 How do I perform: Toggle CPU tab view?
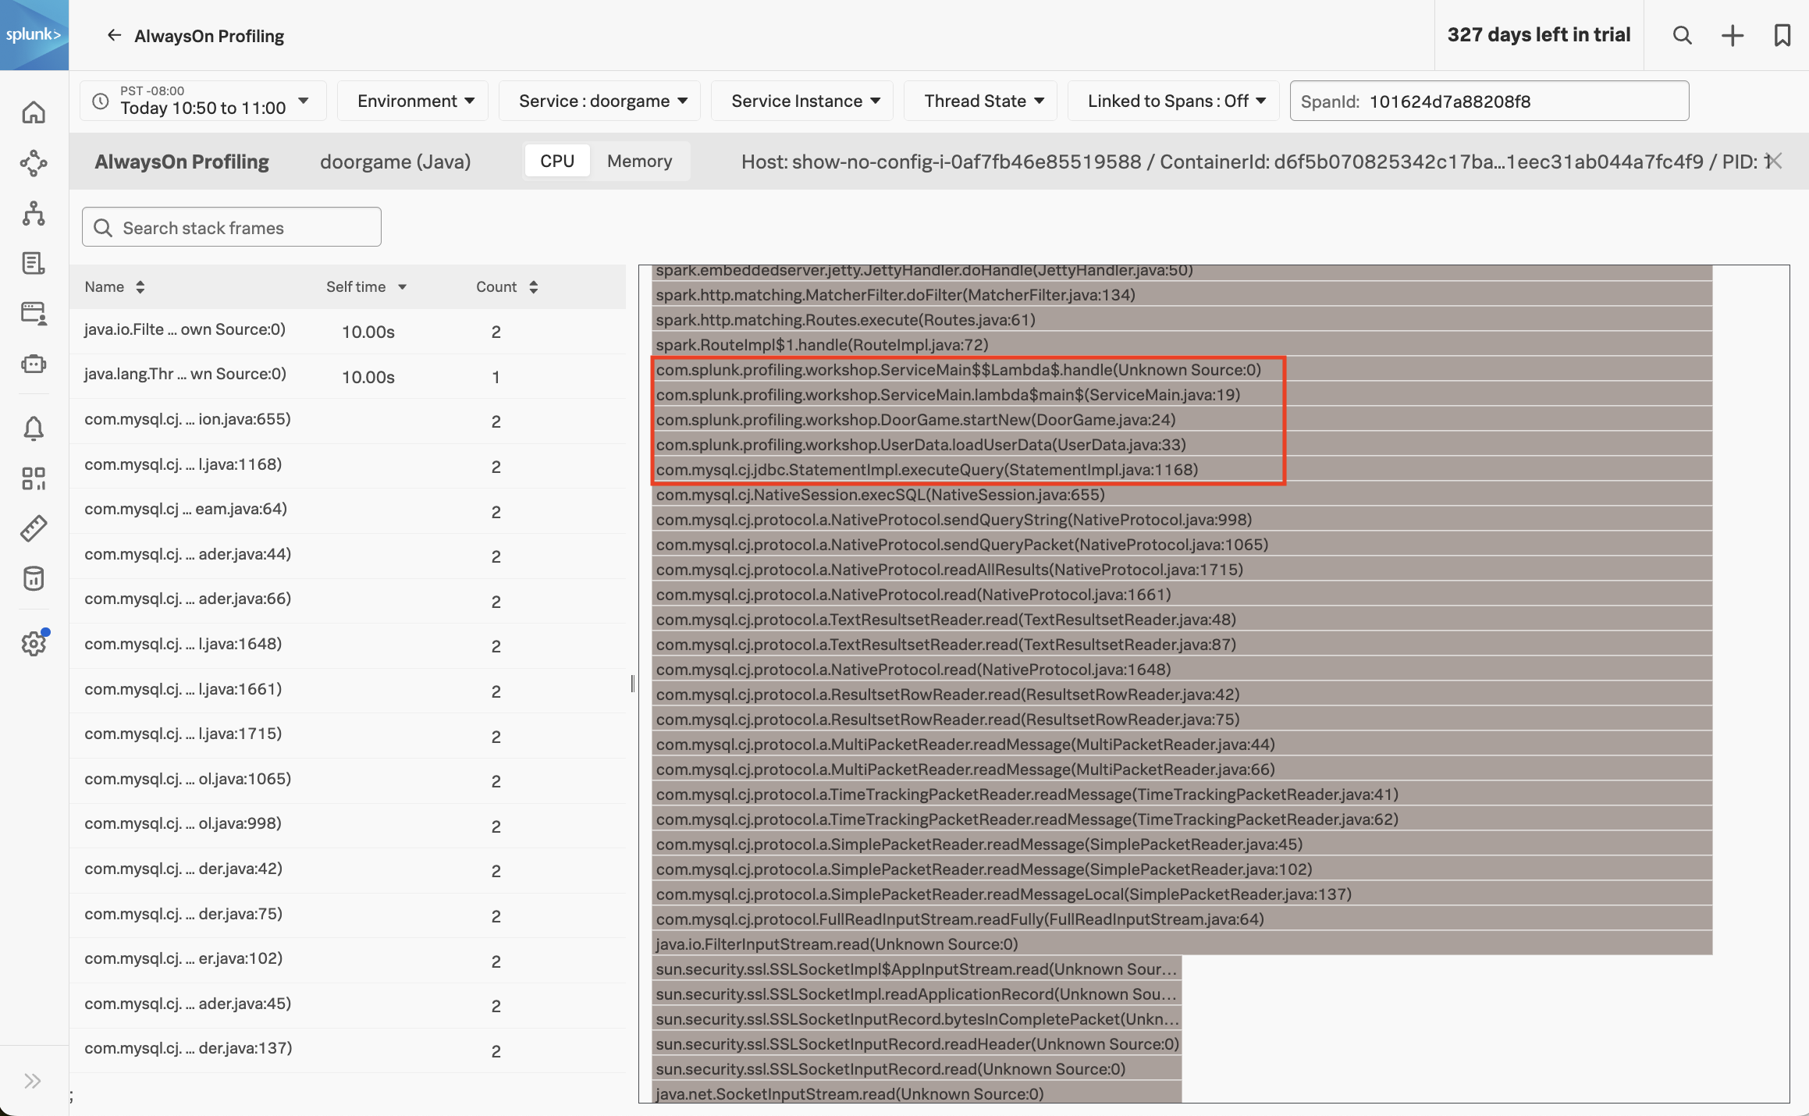556,160
